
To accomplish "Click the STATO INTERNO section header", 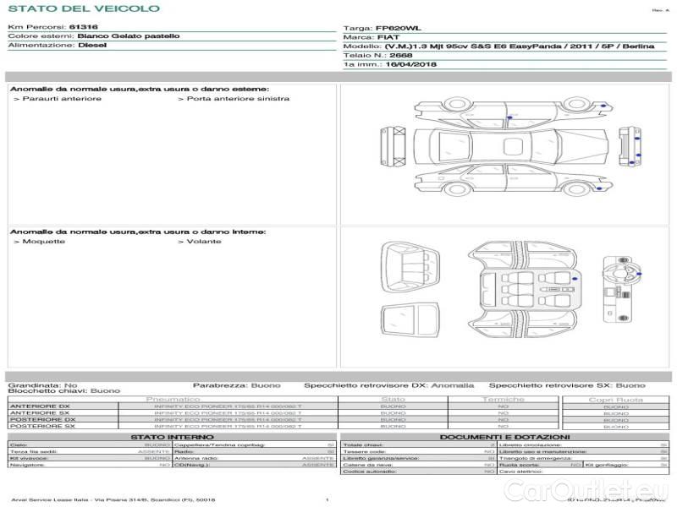I will pos(173,437).
